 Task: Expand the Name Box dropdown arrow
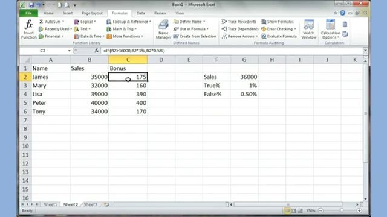pyautogui.click(x=69, y=51)
